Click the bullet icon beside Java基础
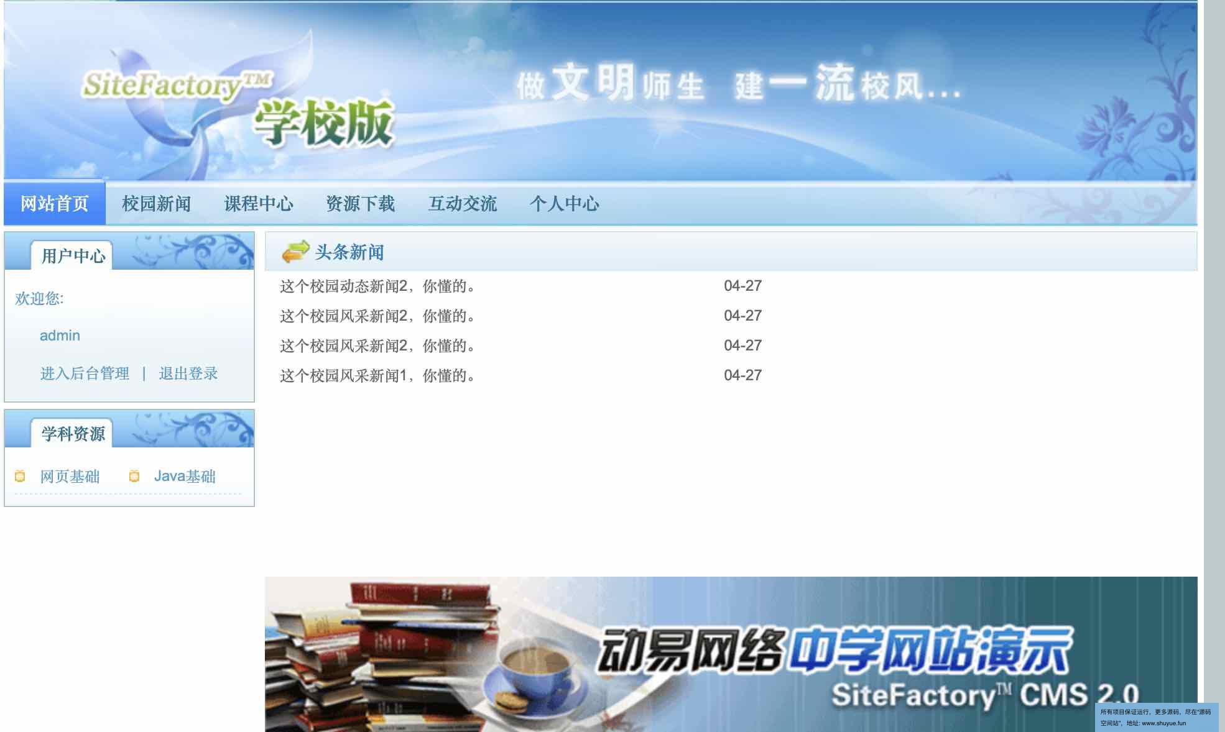Screen dimensions: 1225x732 [134, 476]
